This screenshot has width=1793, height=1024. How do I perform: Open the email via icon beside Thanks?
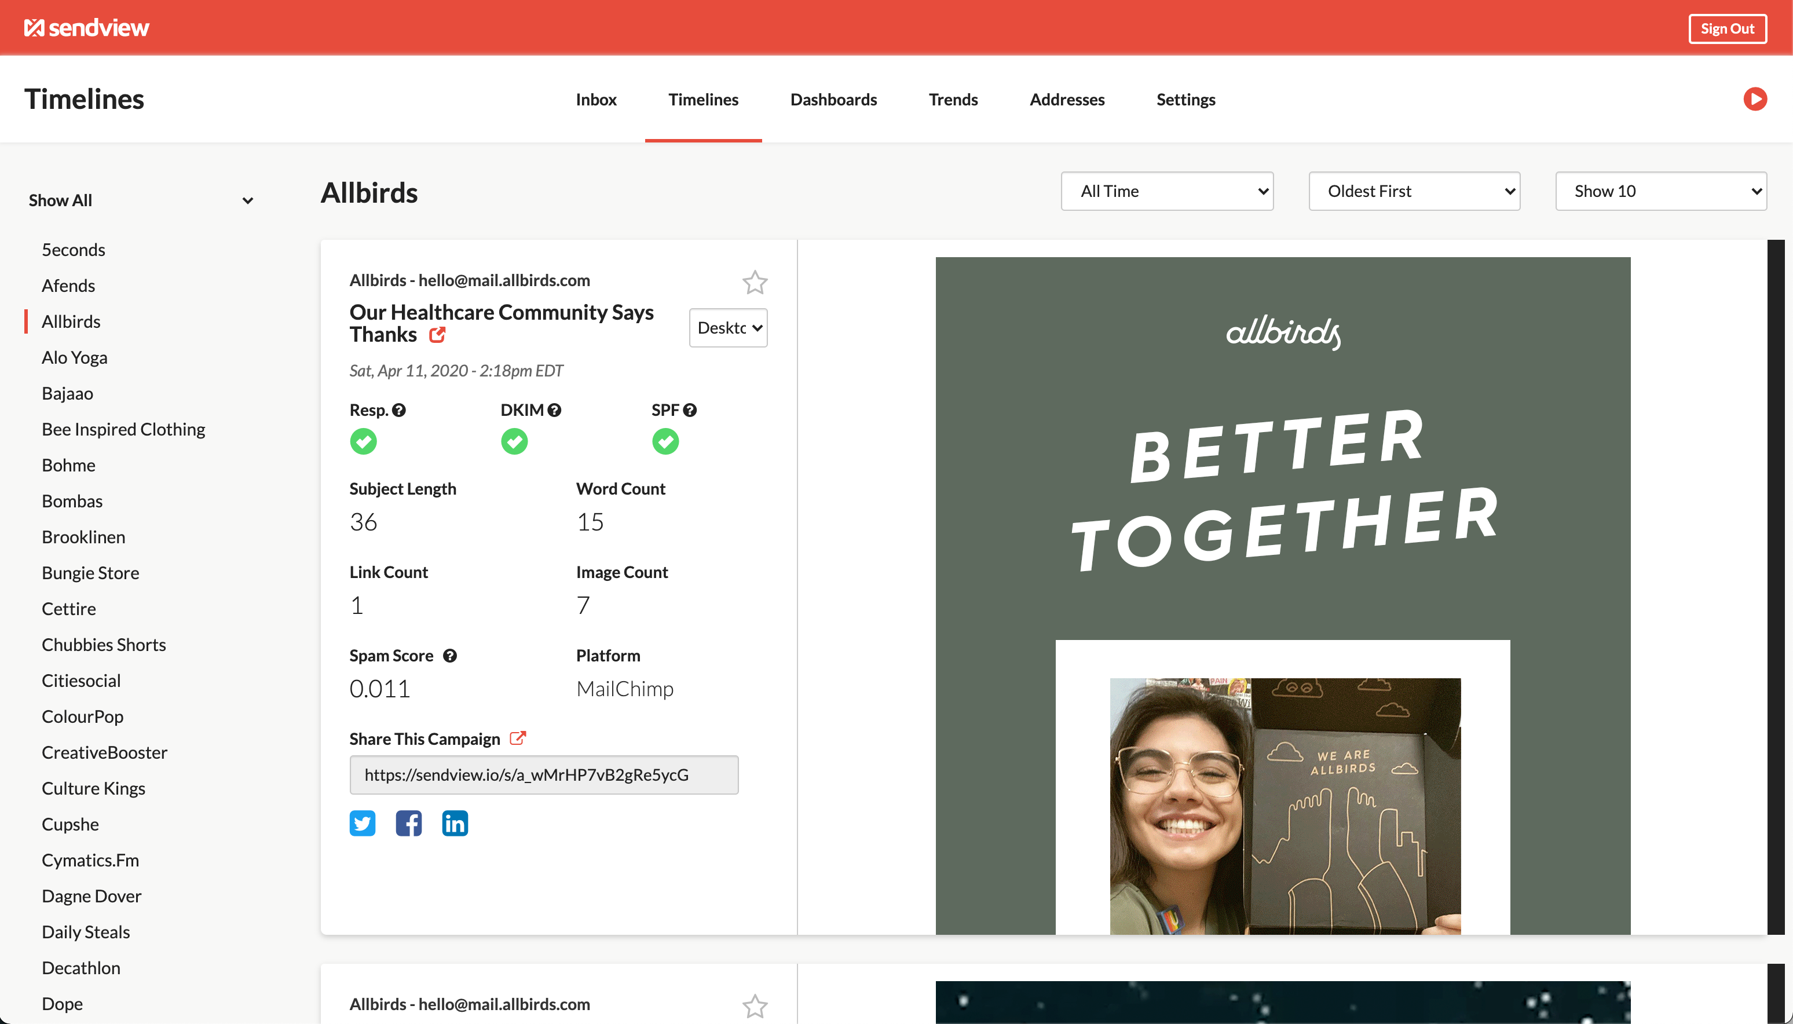(437, 335)
